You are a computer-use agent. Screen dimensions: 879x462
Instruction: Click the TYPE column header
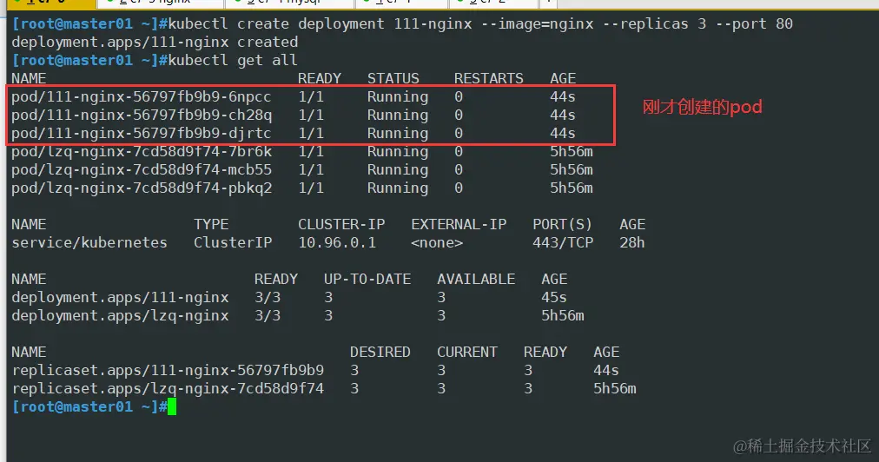pos(211,224)
